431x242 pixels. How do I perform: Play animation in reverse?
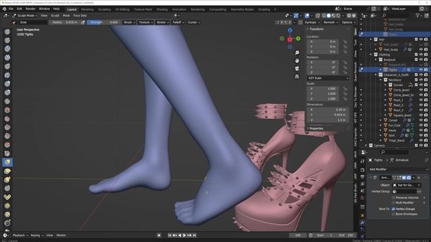click(x=180, y=235)
